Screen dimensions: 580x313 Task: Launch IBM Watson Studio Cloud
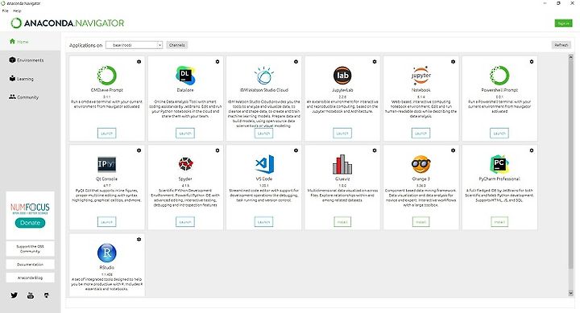[x=263, y=133]
